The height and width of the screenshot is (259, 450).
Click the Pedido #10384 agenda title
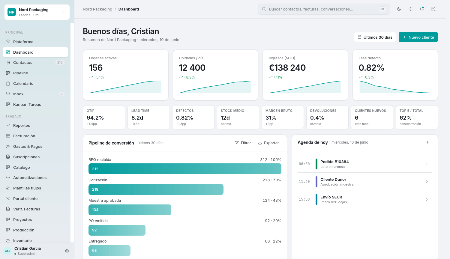click(x=334, y=162)
